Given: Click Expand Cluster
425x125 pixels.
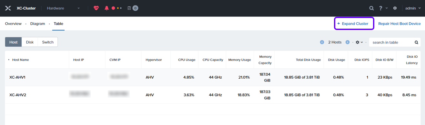Looking at the screenshot, I should click(354, 24).
